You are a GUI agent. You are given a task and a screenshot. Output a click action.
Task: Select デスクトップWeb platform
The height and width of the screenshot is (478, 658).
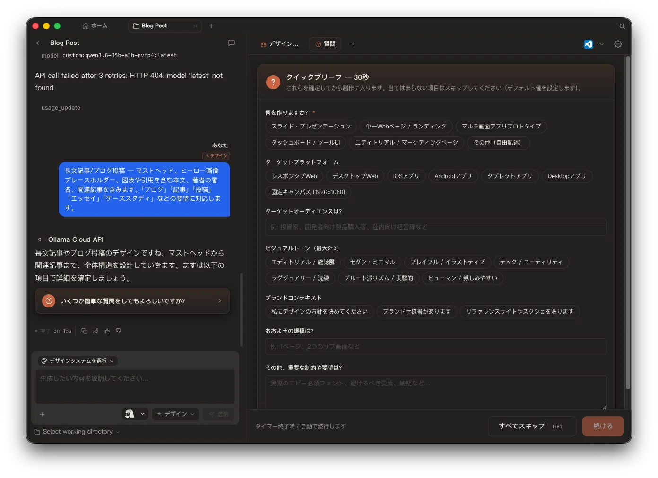tap(355, 176)
